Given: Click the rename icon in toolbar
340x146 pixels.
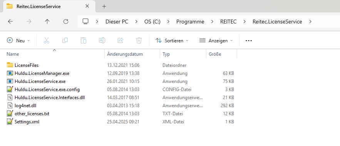Looking at the screenshot, I should click(102, 40).
